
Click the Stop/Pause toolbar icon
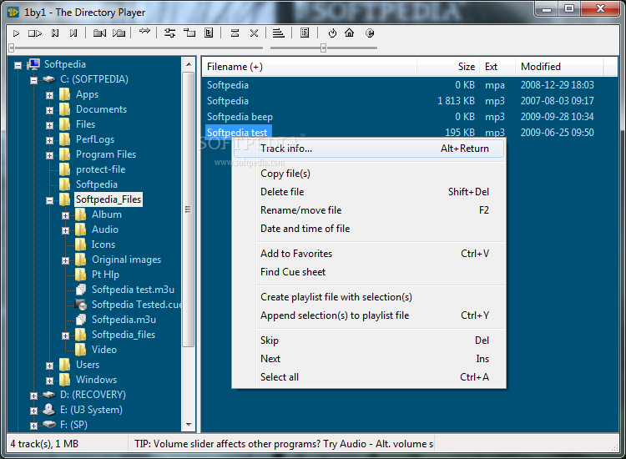35,33
